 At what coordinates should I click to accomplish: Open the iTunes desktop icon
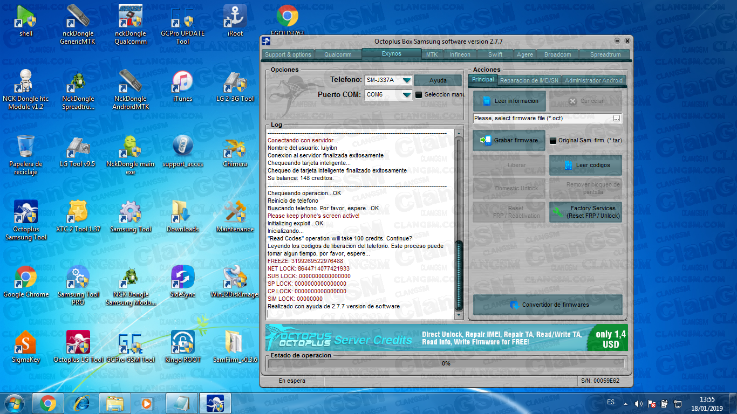(x=182, y=86)
